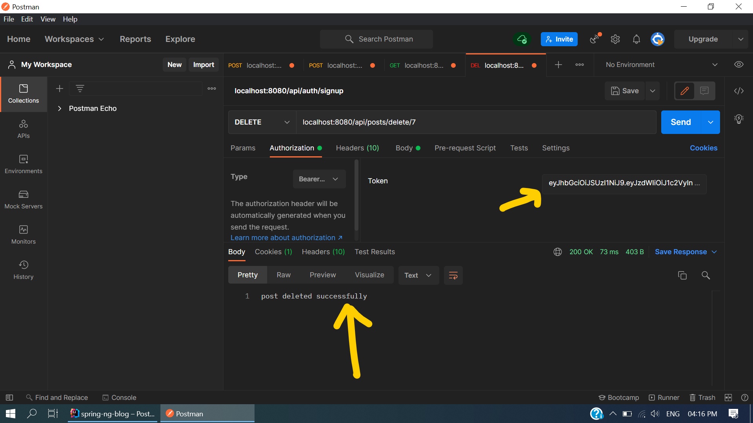Click the request URL field

pos(476,122)
